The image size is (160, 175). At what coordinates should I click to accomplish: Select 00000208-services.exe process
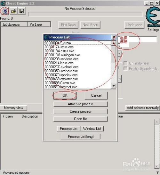78,59
